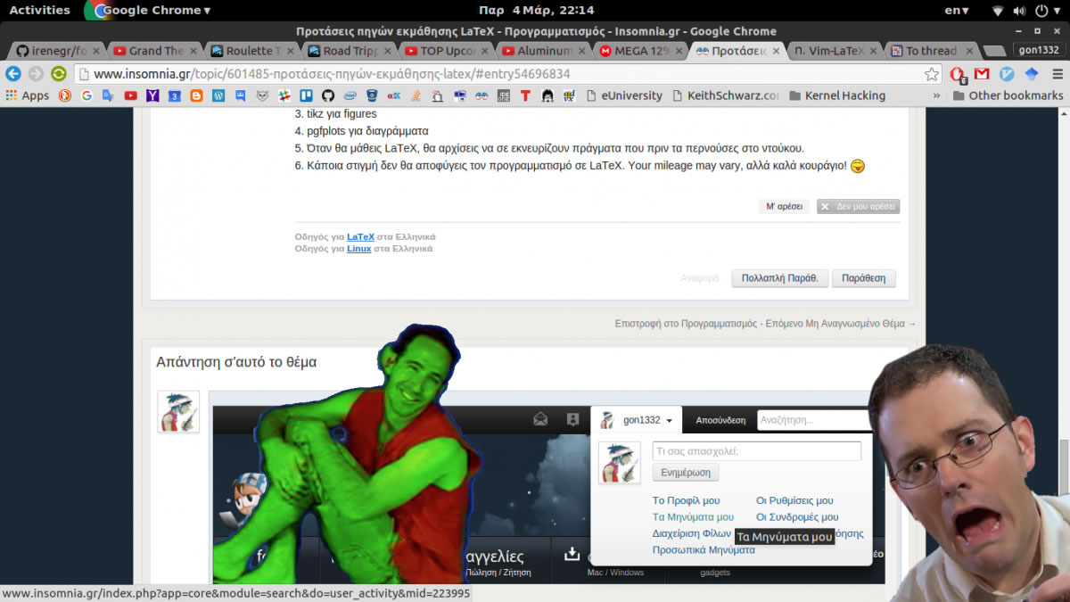Switch to the Roulette tab
The width and height of the screenshot is (1070, 602).
[251, 51]
